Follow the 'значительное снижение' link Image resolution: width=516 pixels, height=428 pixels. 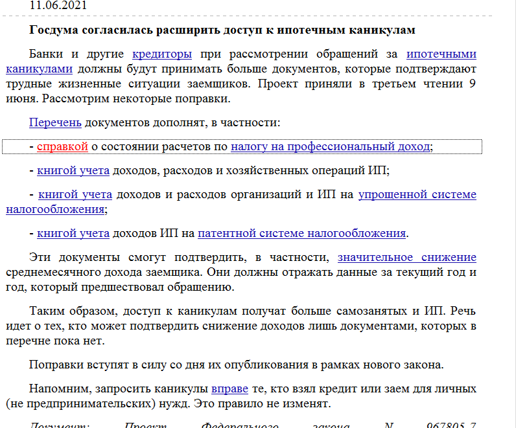(x=406, y=257)
